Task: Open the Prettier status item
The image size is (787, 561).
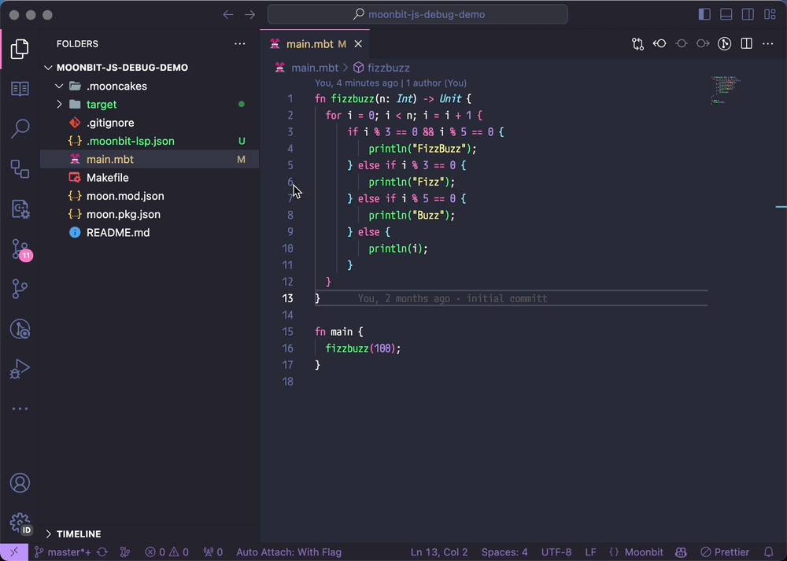Action: (725, 552)
